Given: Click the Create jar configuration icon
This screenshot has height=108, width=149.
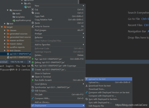Looking at the screenshot, I should pyautogui.click(x=33, y=69).
